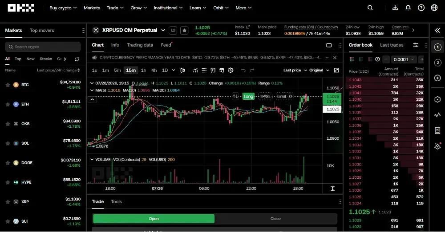Expand the Buy crypto menu

[x=63, y=8]
